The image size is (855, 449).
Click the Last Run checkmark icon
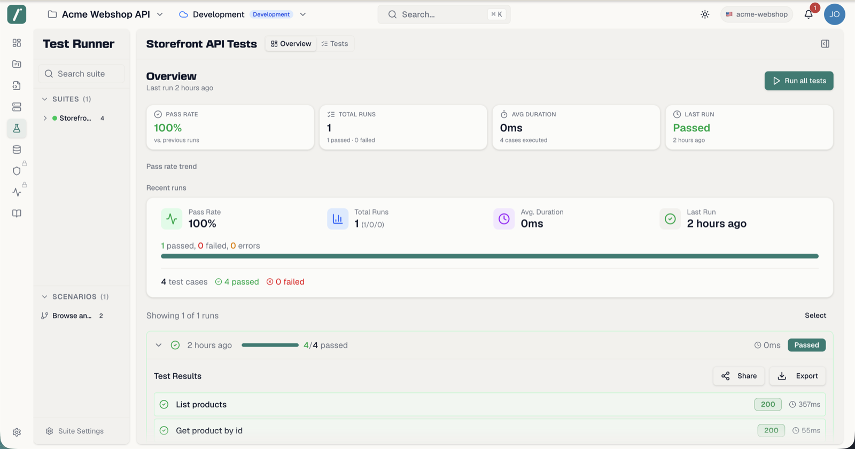pos(670,218)
